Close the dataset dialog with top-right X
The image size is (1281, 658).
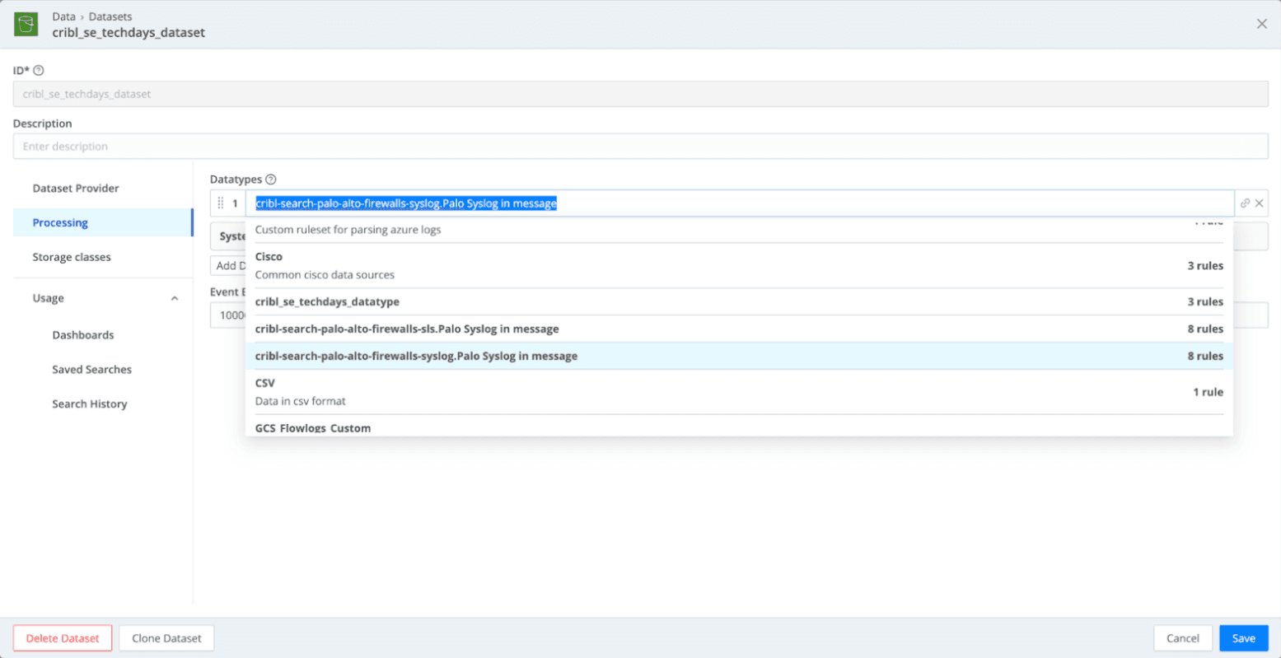(x=1261, y=24)
